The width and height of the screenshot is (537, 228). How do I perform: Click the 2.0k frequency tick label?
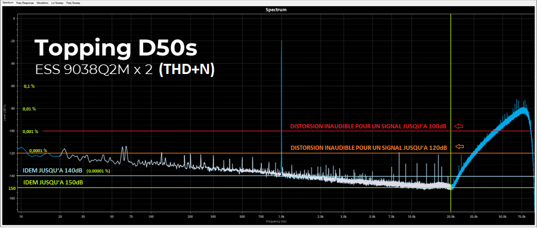(x=320, y=217)
